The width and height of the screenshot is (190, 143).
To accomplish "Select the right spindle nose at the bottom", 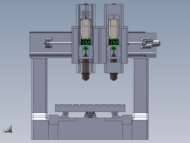I will coord(114,77).
